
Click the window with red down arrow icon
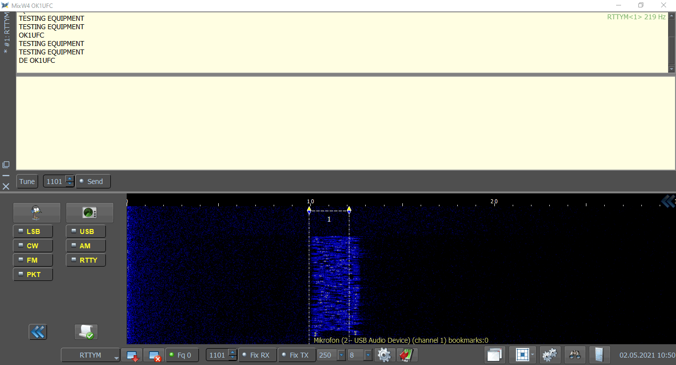tap(132, 355)
